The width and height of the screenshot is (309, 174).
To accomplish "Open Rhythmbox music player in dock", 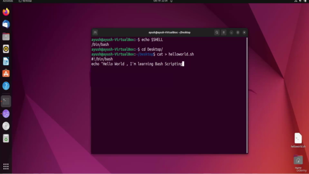I will click(x=6, y=49).
